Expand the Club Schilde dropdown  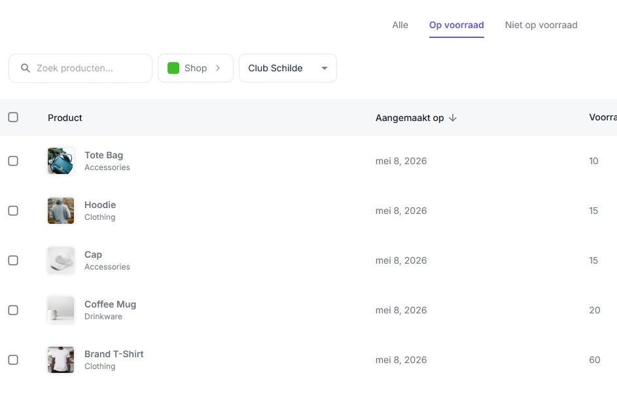click(x=288, y=68)
